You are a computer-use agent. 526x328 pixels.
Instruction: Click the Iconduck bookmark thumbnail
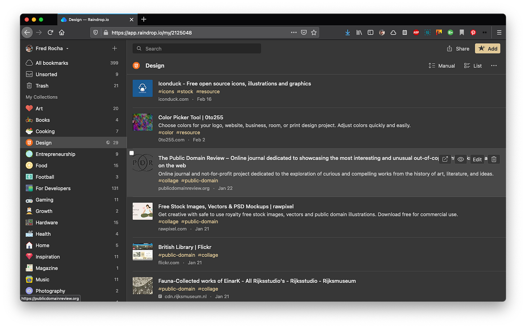tap(143, 88)
